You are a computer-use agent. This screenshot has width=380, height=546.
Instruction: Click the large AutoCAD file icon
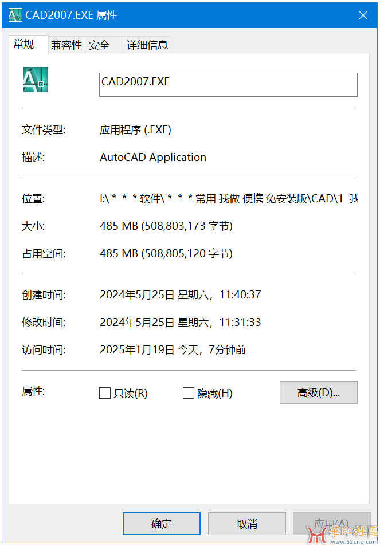[x=36, y=80]
